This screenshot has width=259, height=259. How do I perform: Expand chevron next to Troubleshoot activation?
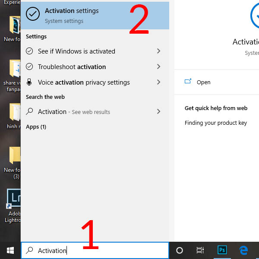[158, 66]
